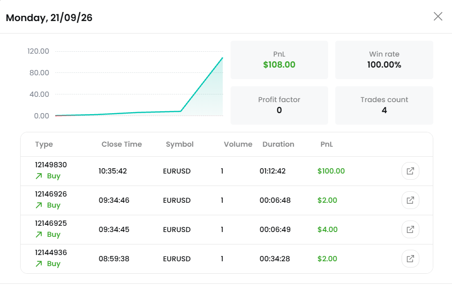Open external link for trade 12146925

click(410, 230)
